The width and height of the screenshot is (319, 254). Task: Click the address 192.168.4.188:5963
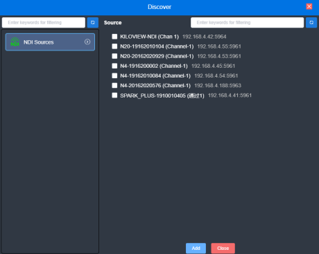click(x=218, y=86)
